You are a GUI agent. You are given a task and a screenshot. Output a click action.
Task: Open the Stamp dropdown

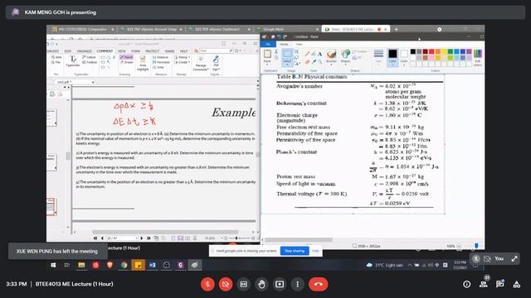click(182, 57)
